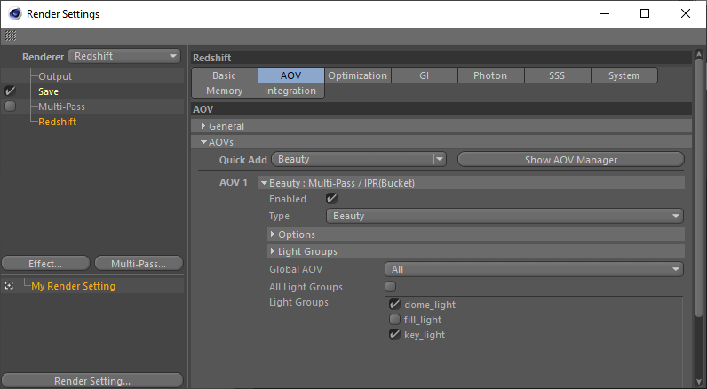Click the Effect... button
This screenshot has height=389, width=707.
45,264
